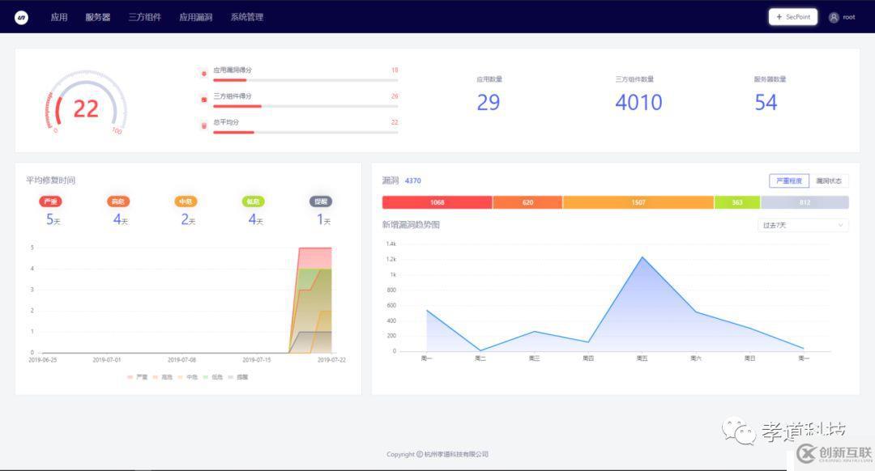
Task: Switch to the 漏洞状态 tab
Action: point(829,180)
